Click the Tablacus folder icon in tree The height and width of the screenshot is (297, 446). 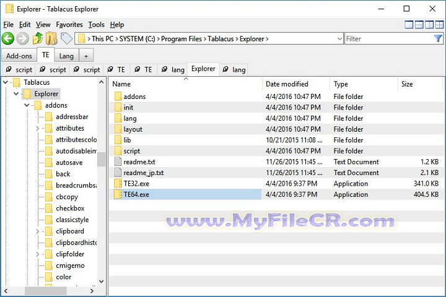click(17, 82)
